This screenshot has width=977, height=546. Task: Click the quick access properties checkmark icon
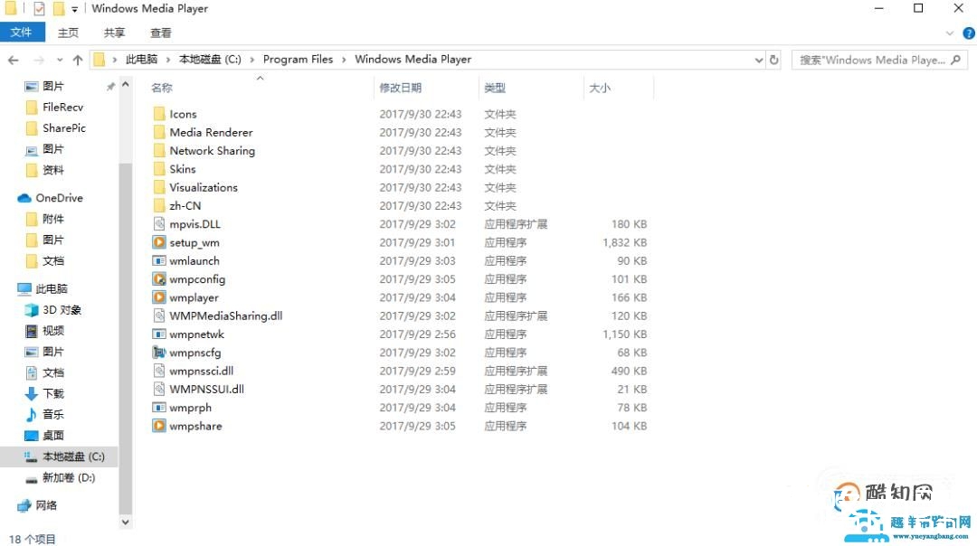coord(39,9)
